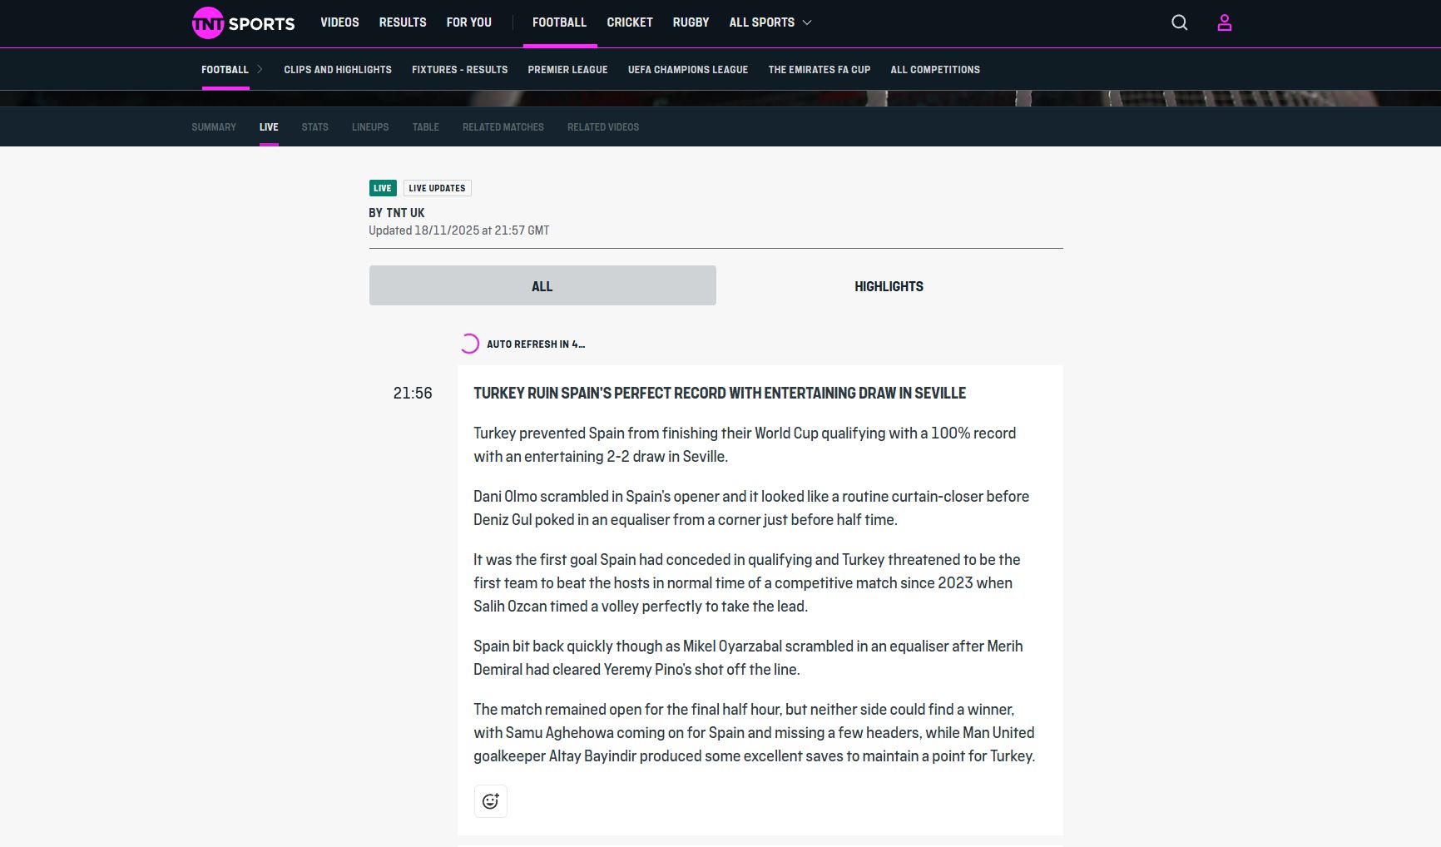Image resolution: width=1441 pixels, height=847 pixels.
Task: Click the green LIVE badge
Action: coord(383,188)
